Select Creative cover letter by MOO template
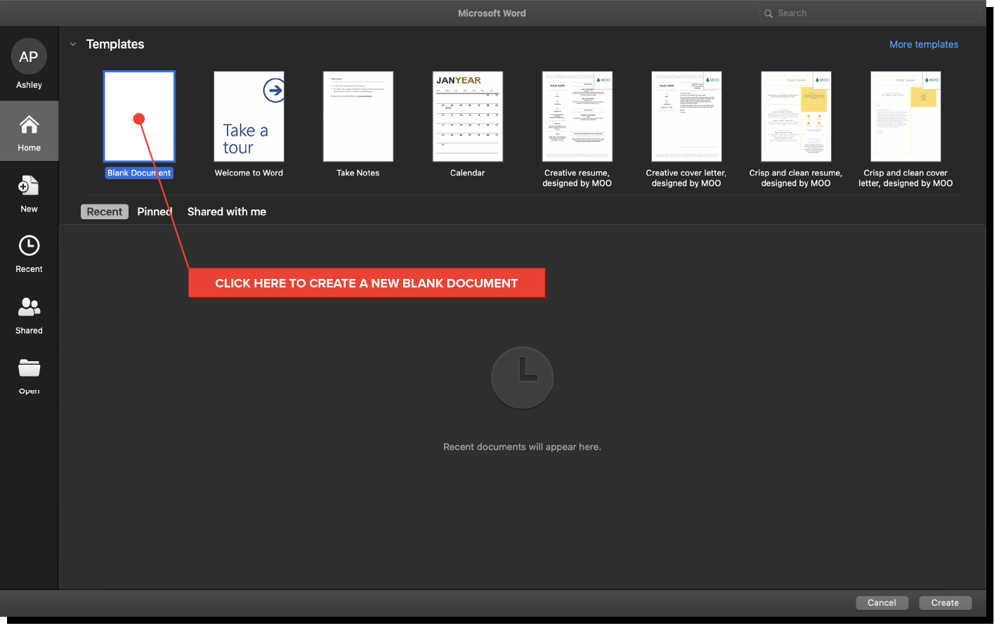 [686, 117]
